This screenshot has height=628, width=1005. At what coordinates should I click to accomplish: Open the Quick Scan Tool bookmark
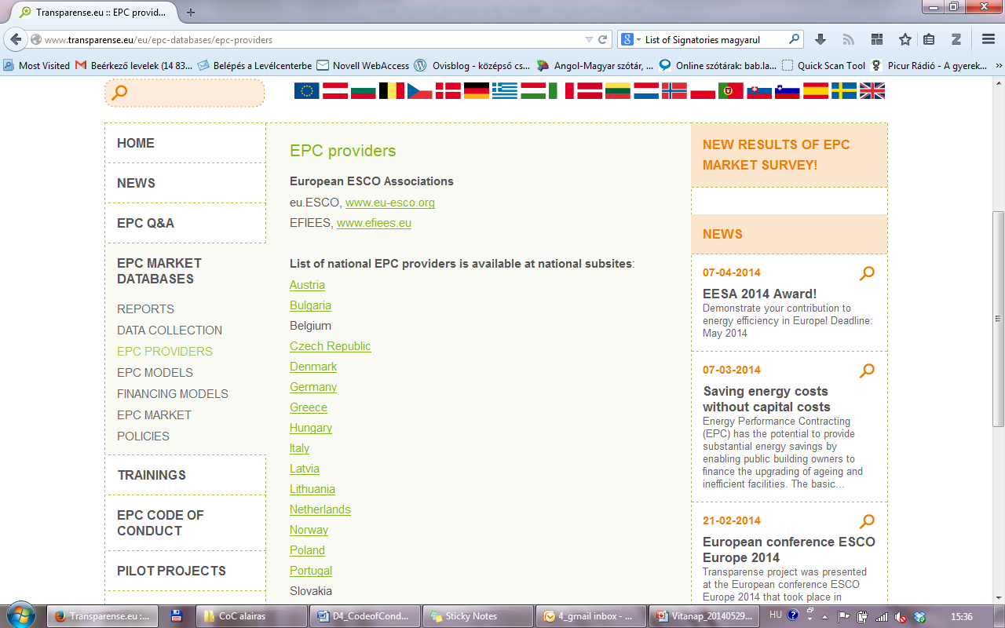click(824, 66)
